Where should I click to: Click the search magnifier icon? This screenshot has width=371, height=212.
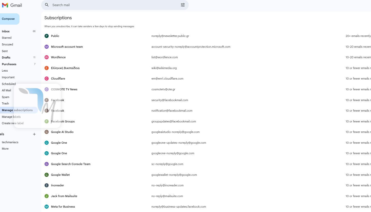(47, 5)
